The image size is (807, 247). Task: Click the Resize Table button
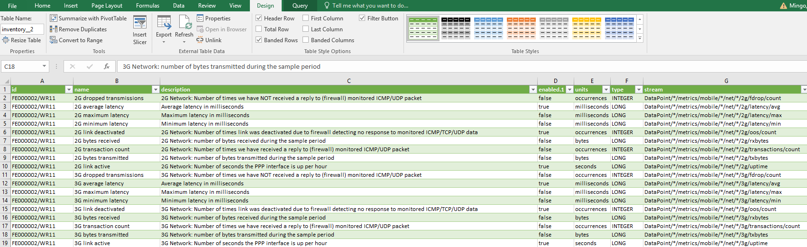[22, 40]
